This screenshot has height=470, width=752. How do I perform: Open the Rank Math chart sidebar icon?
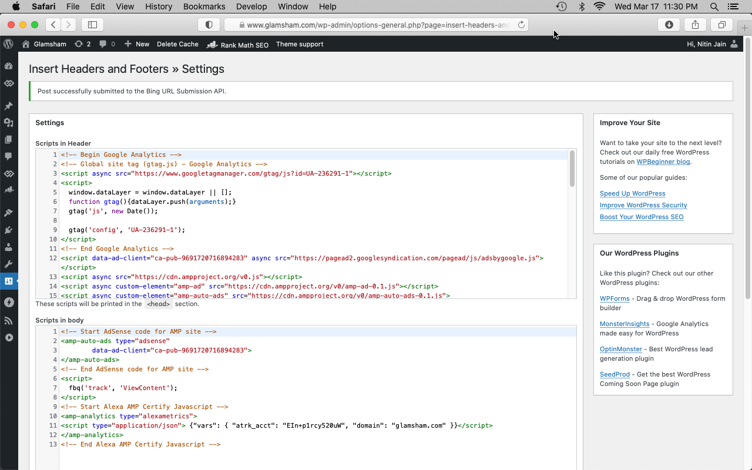click(8, 190)
